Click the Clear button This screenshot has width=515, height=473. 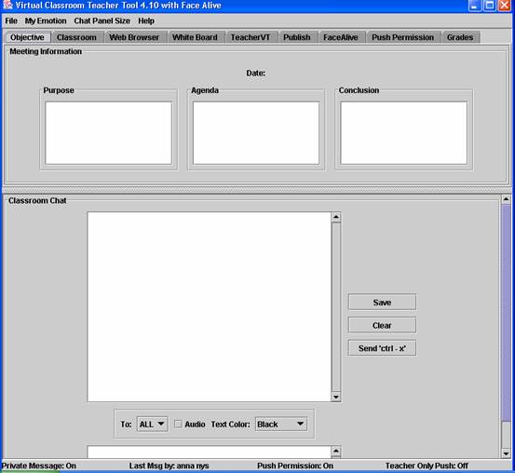click(x=382, y=325)
